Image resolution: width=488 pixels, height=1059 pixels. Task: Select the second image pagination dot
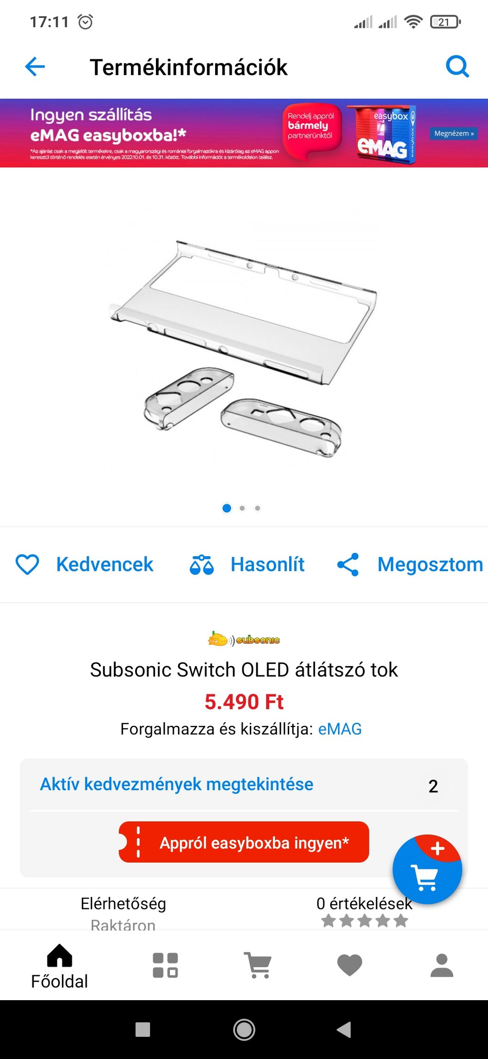(242, 508)
